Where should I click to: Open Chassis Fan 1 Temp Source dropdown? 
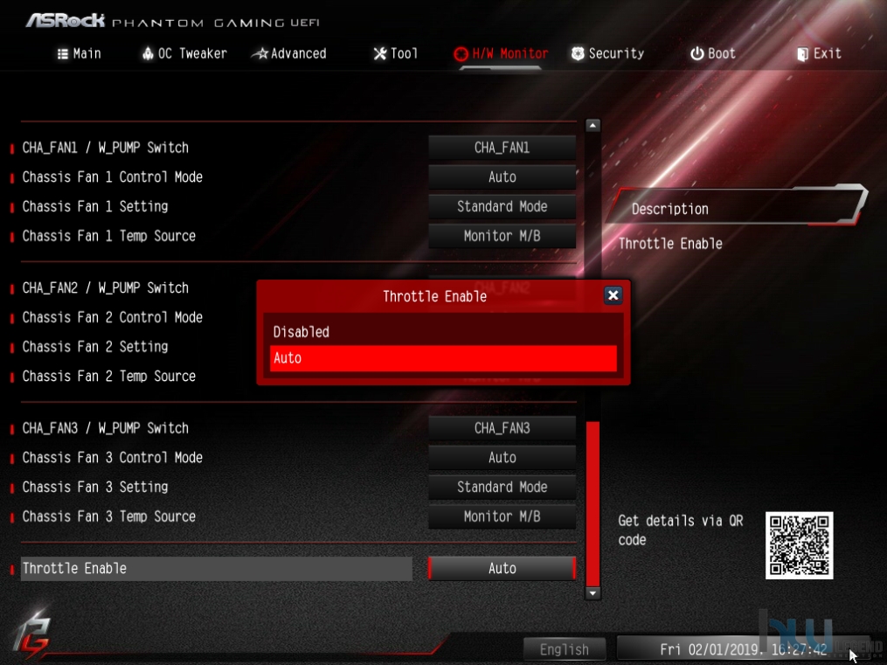(x=502, y=236)
